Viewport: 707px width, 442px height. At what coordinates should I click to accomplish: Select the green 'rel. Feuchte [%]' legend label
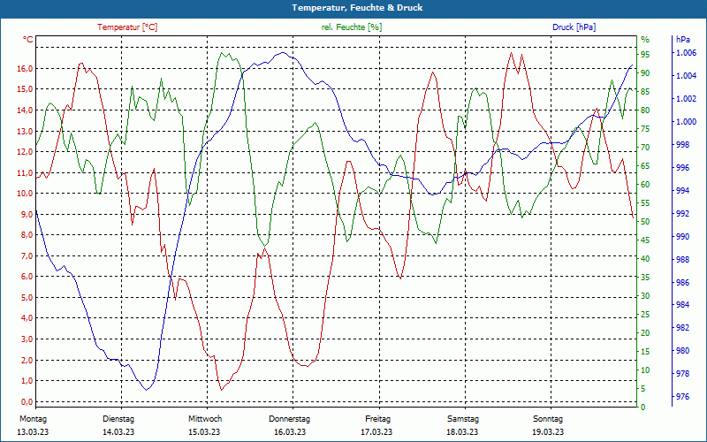point(351,27)
